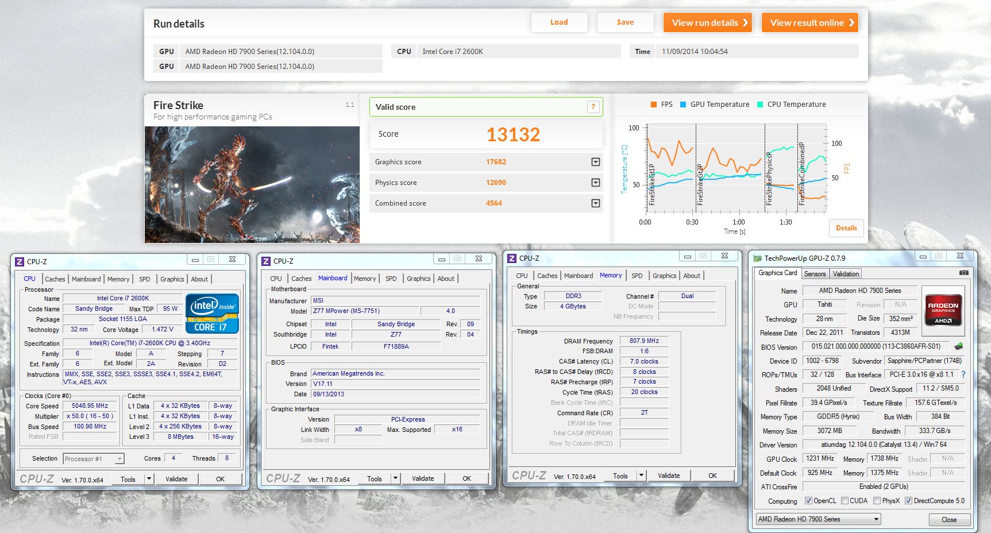The width and height of the screenshot is (991, 533).
Task: Open View run details
Action: click(x=708, y=22)
